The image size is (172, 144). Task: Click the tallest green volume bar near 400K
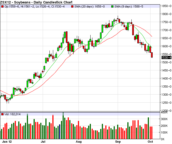click(63, 125)
